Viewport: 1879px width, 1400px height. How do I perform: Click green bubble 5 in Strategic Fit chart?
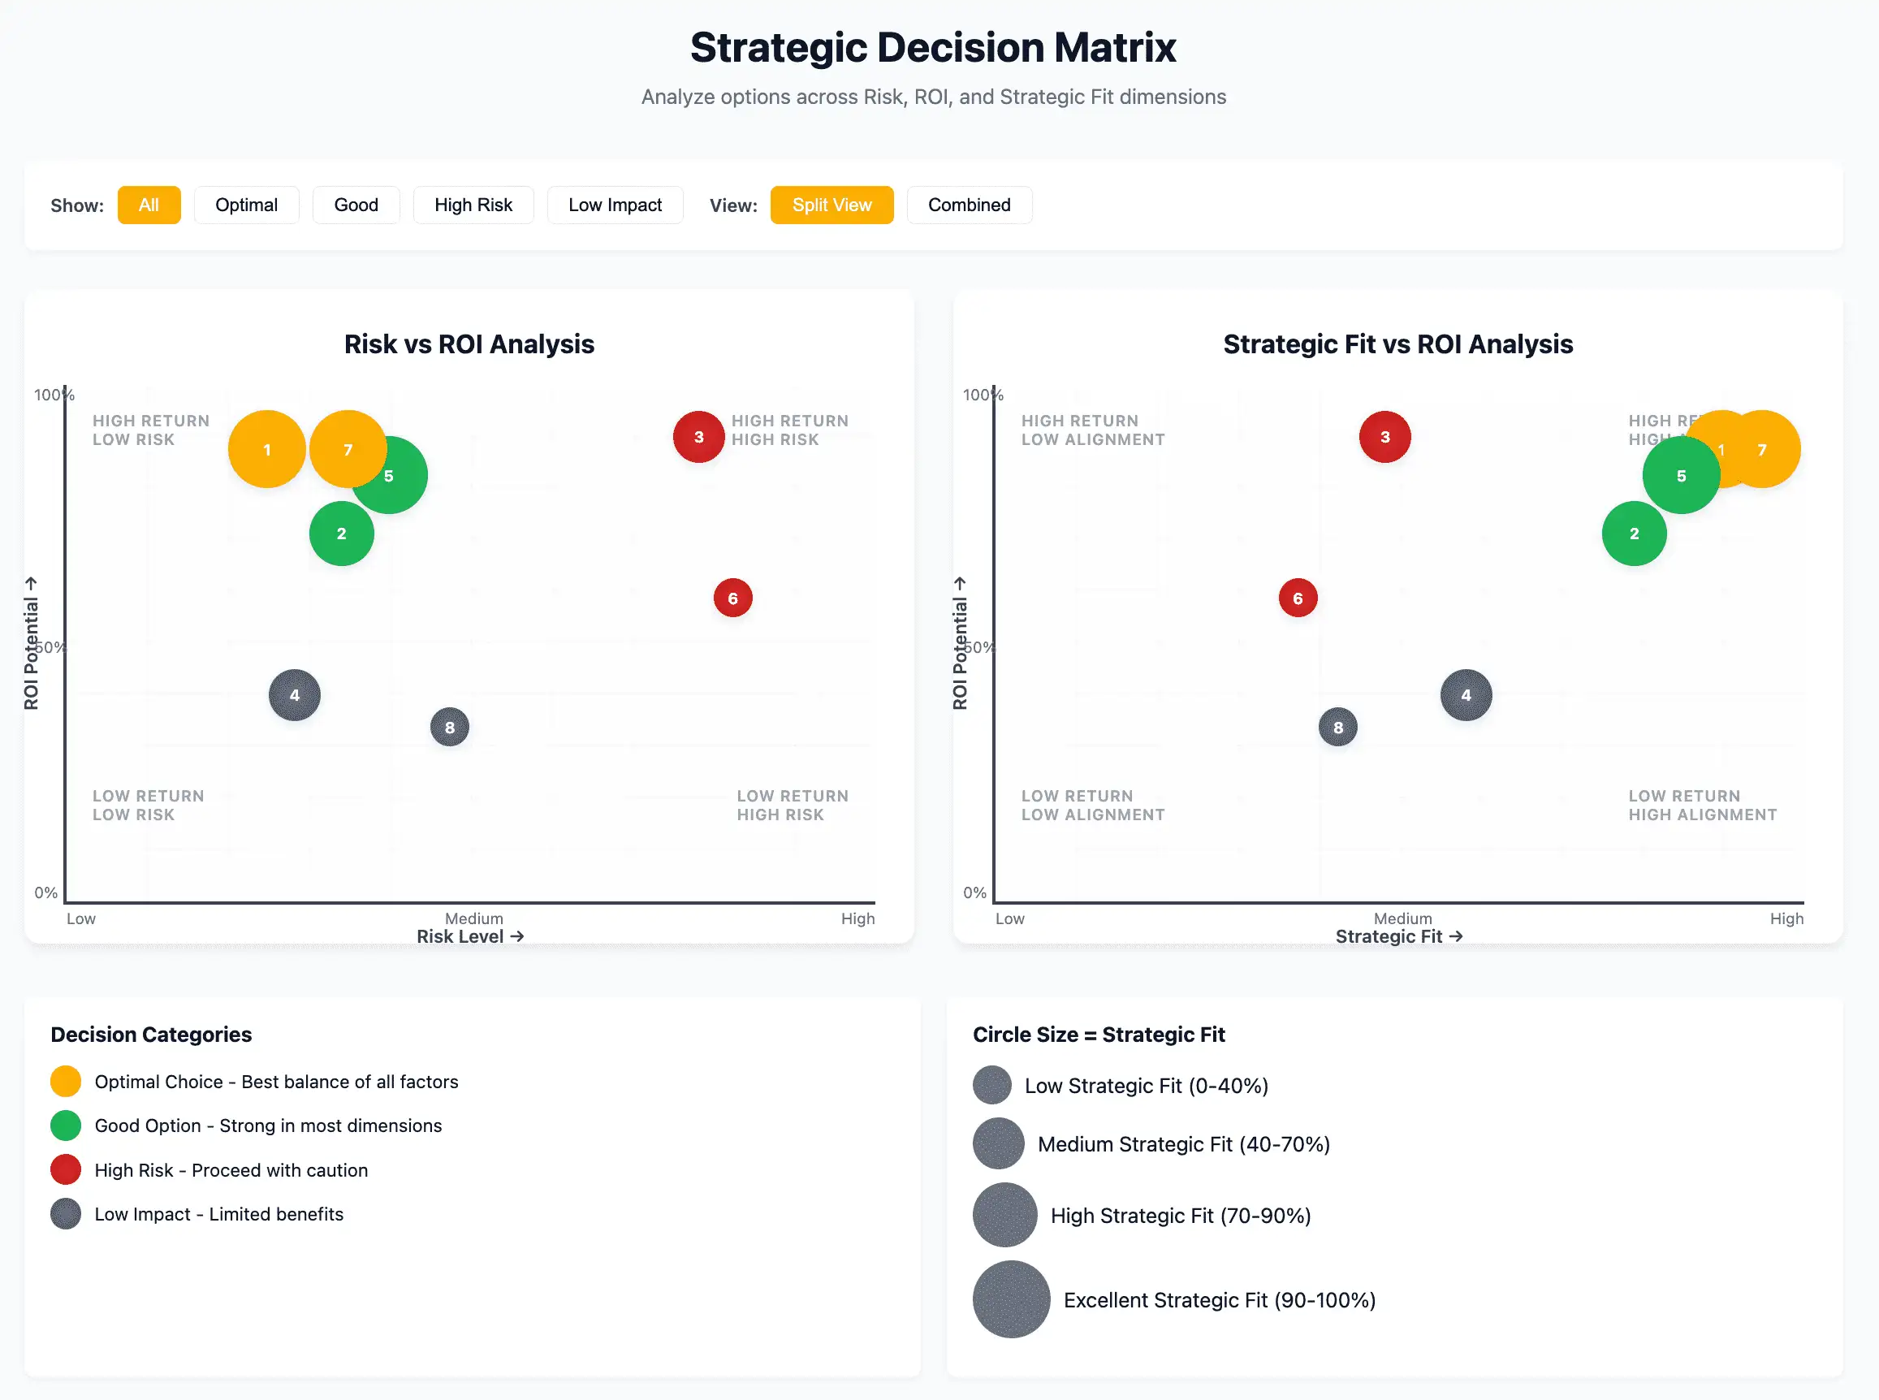[x=1680, y=476]
